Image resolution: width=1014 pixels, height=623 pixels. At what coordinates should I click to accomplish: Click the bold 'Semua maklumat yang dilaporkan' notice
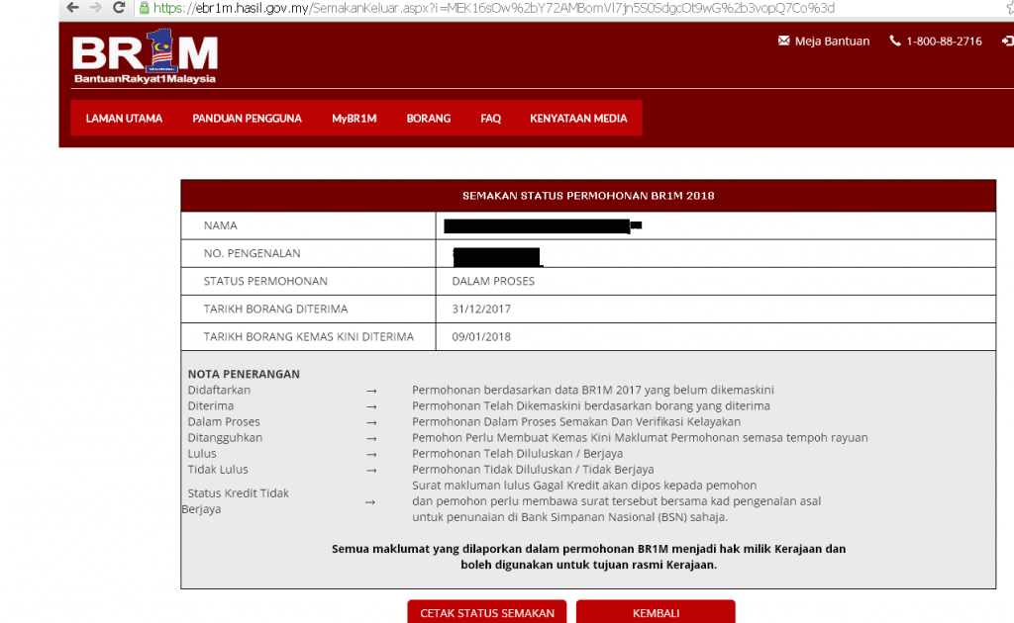pos(588,557)
